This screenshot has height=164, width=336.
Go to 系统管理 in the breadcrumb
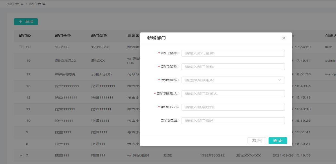pos(15,4)
